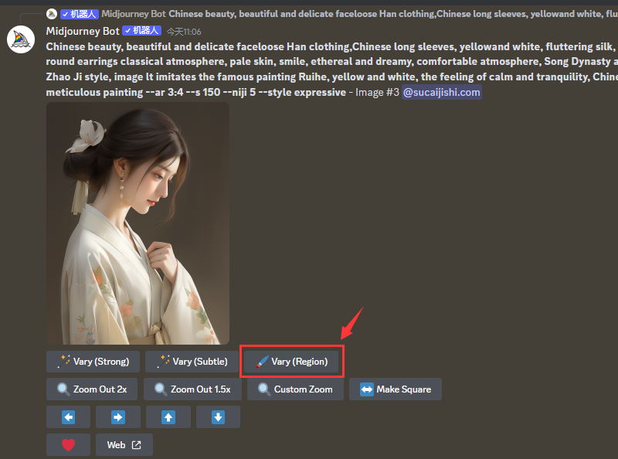
Task: Click the Midjourney Bot sailboat avatar
Action: click(21, 39)
